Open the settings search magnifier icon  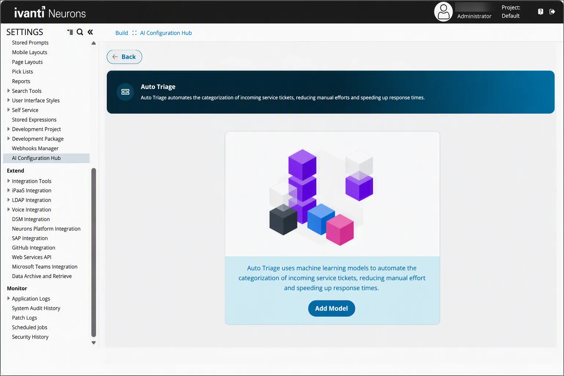pyautogui.click(x=80, y=32)
